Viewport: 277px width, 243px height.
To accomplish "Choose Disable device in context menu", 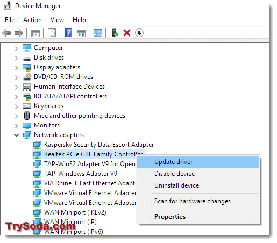I will point(198,174).
